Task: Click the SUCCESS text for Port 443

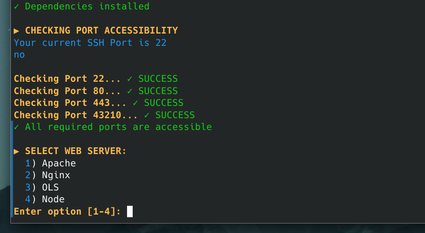Action: tap(163, 103)
